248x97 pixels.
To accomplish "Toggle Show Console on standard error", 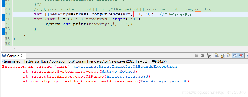I will click(241, 56).
